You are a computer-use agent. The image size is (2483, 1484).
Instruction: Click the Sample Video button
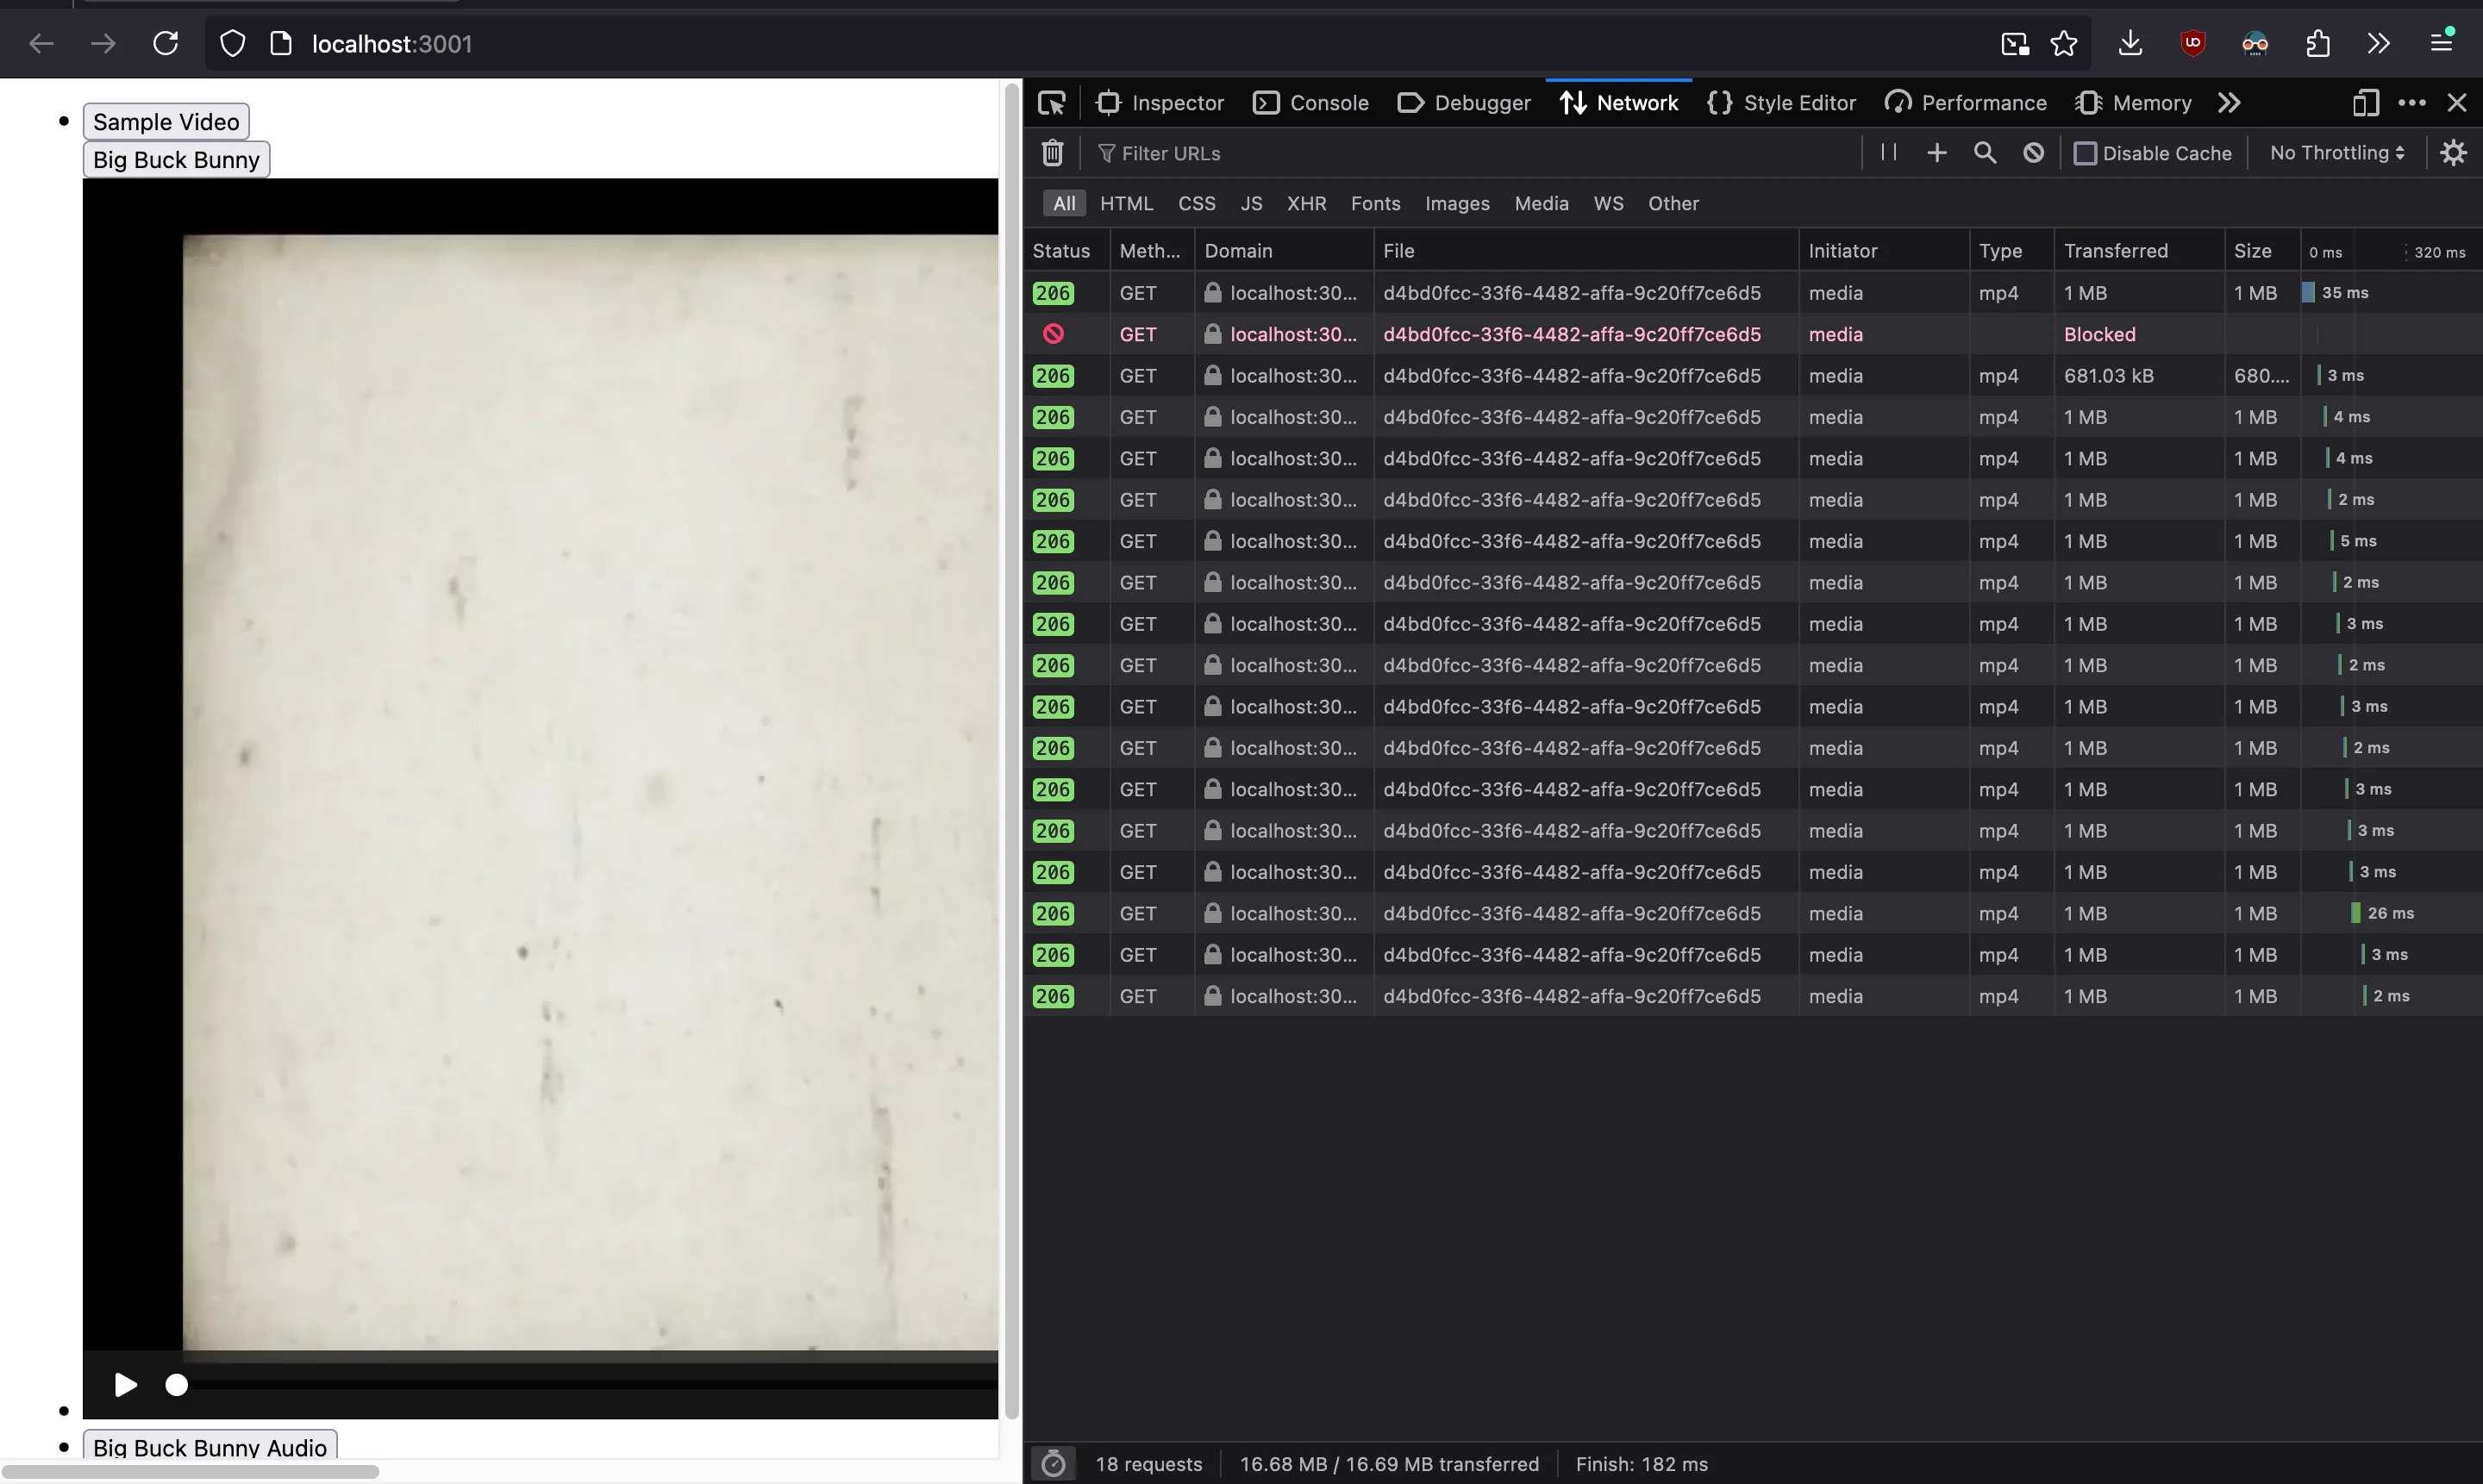click(x=166, y=122)
